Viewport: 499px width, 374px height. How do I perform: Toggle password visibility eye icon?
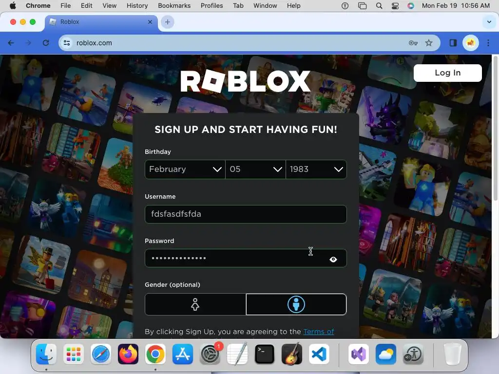pos(333,260)
